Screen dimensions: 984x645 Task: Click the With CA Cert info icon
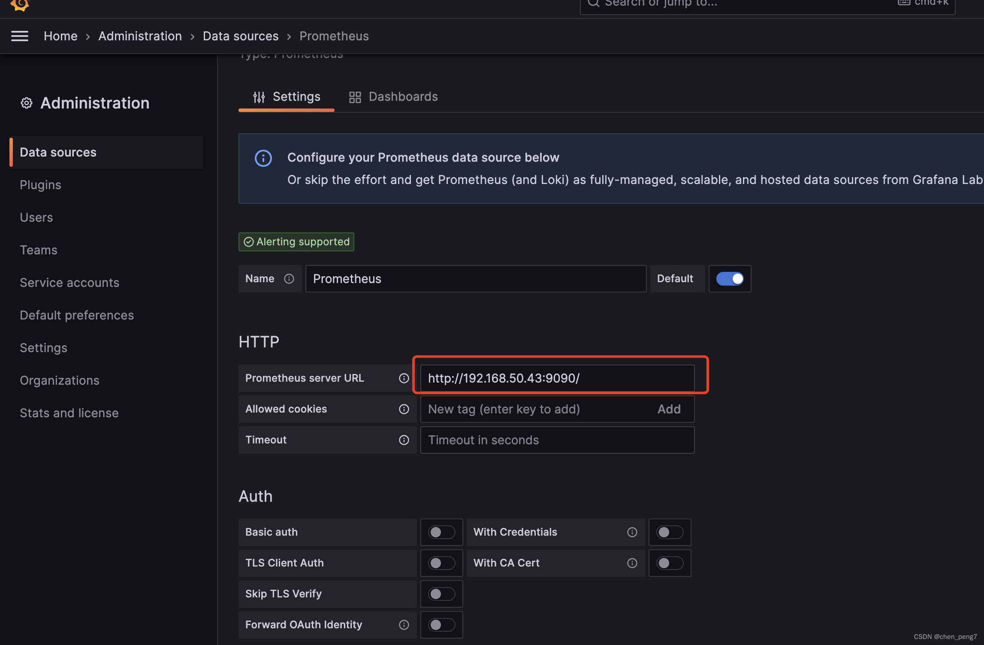coord(632,563)
